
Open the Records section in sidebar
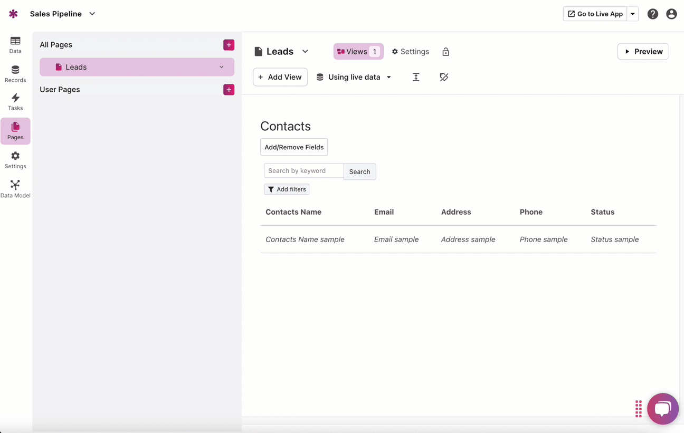tap(15, 74)
